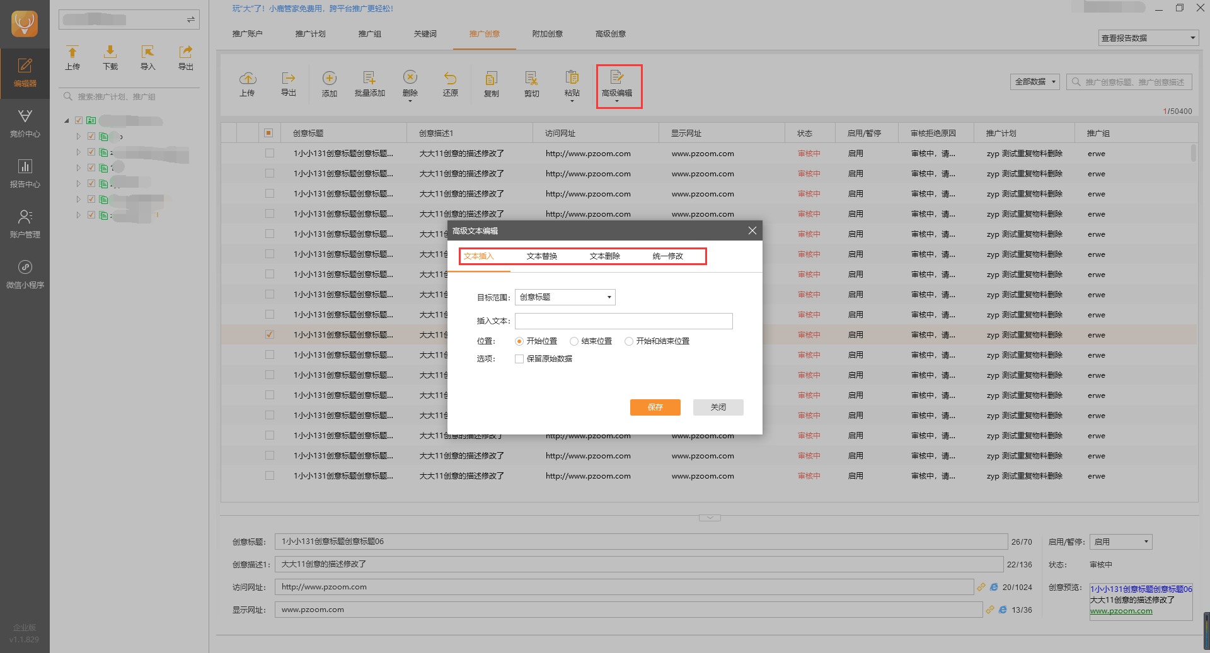This screenshot has height=653, width=1210.
Task: Open the 查看报告数据 dropdown
Action: pos(1148,38)
